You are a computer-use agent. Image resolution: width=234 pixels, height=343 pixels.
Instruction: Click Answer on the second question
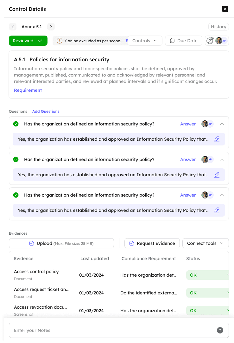tap(188, 159)
